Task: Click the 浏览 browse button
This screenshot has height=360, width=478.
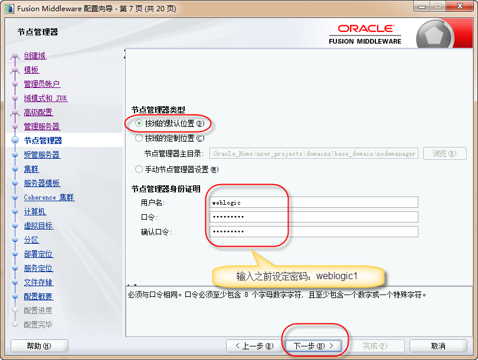Action: pyautogui.click(x=444, y=153)
